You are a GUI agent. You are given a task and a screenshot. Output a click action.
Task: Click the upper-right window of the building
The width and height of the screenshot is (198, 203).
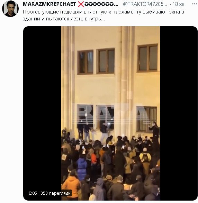[x=148, y=58]
